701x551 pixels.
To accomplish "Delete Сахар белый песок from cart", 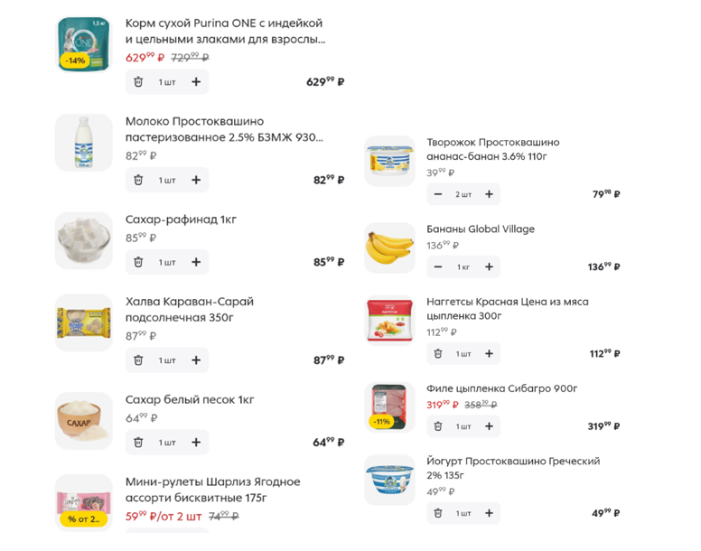I will click(x=138, y=443).
